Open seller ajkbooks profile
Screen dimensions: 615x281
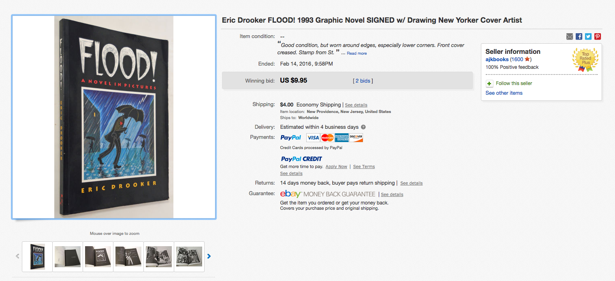(x=497, y=60)
